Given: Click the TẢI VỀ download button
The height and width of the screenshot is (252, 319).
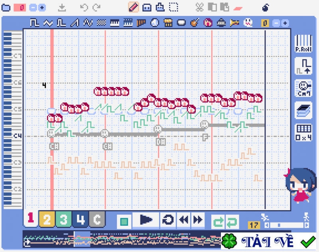Looking at the screenshot, I should pos(268,241).
